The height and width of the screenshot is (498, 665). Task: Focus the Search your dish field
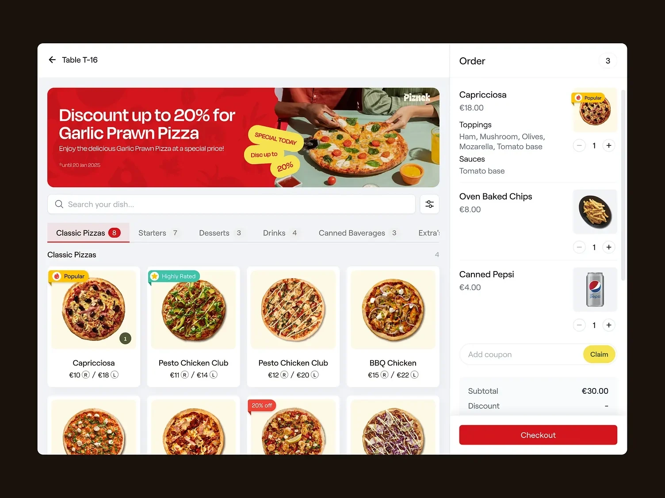pyautogui.click(x=231, y=204)
